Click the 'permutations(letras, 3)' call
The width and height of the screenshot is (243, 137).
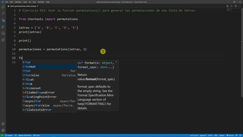(x=66, y=49)
